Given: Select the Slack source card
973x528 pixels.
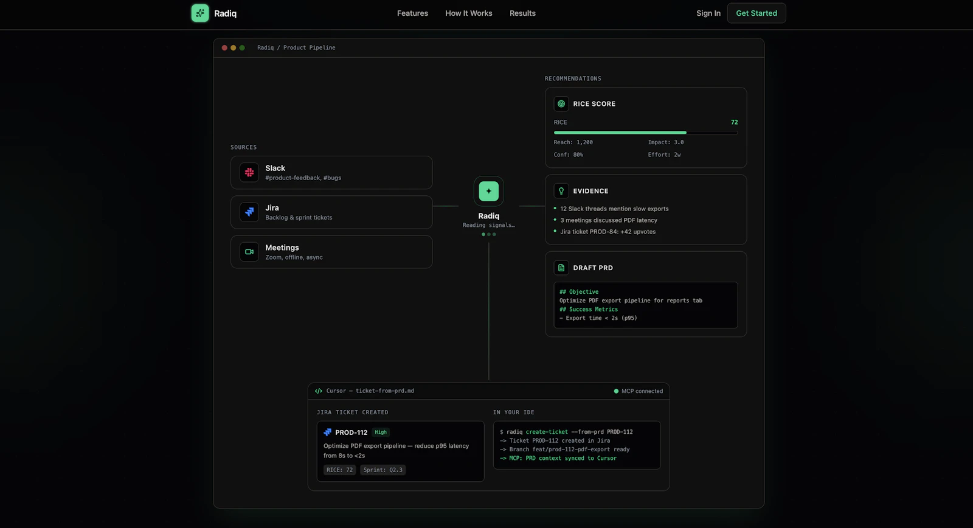Looking at the screenshot, I should point(331,173).
